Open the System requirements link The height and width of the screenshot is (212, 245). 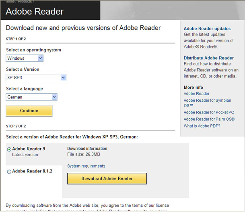click(86, 166)
